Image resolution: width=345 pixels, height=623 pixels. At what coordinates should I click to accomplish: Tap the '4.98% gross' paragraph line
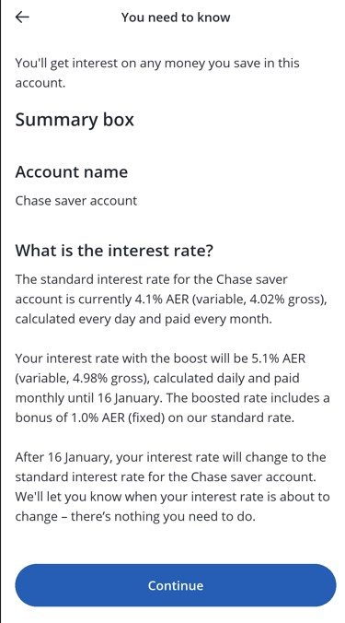point(157,378)
